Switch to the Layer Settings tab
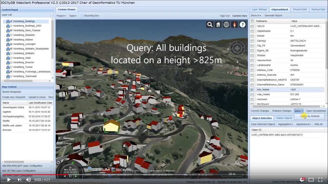The image size is (328, 184). [259, 9]
